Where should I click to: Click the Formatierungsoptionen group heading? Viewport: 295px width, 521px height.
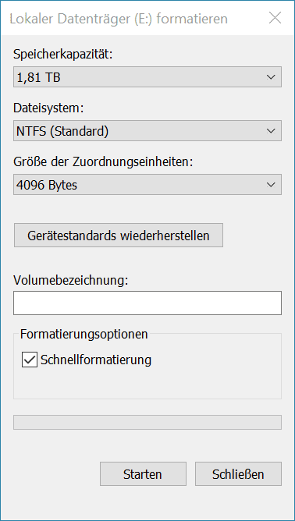pos(84,334)
